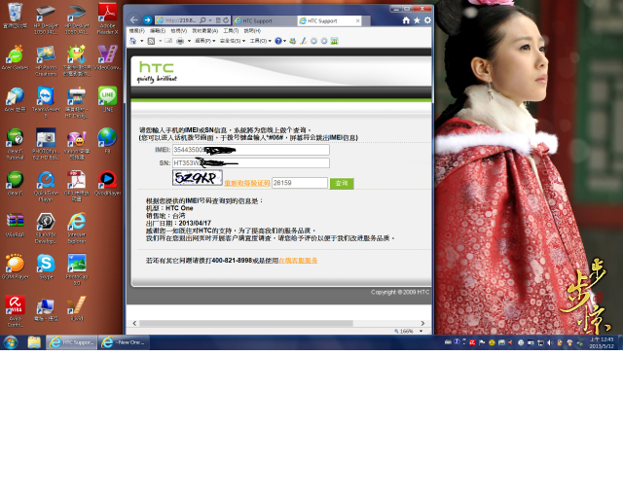Open the 檢視(V) View menu
Screen dimensions: 623x498
(178, 30)
